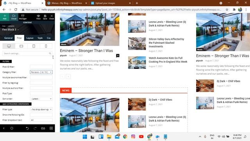Select the tablet portrait viewport icon
The height and width of the screenshot is (141, 250).
[34, 46]
